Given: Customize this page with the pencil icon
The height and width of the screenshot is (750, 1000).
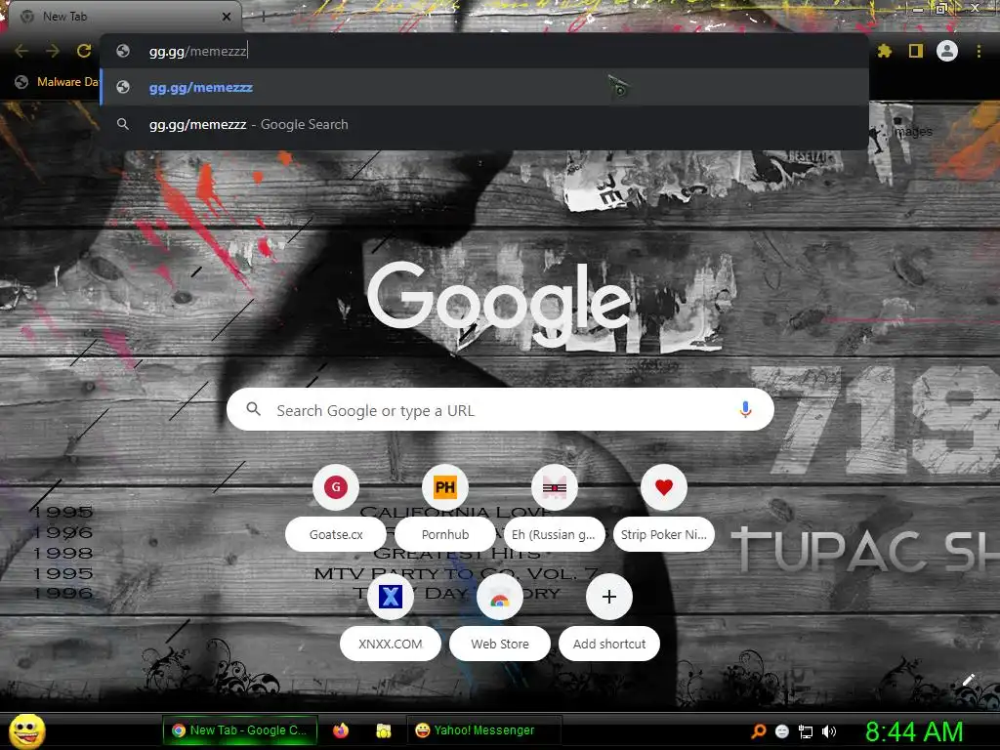Looking at the screenshot, I should click(968, 680).
